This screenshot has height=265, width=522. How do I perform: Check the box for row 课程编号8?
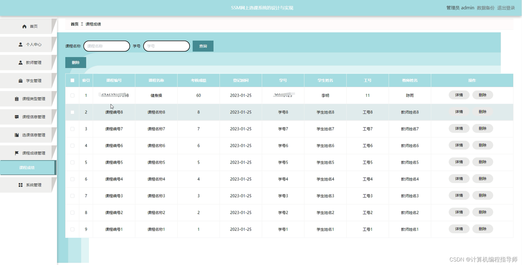[73, 112]
